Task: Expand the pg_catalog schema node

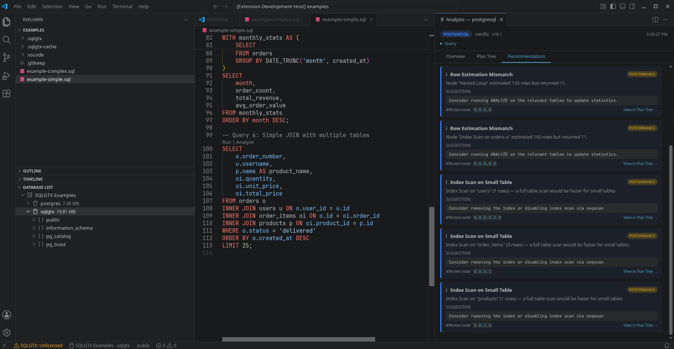Action: click(x=34, y=236)
